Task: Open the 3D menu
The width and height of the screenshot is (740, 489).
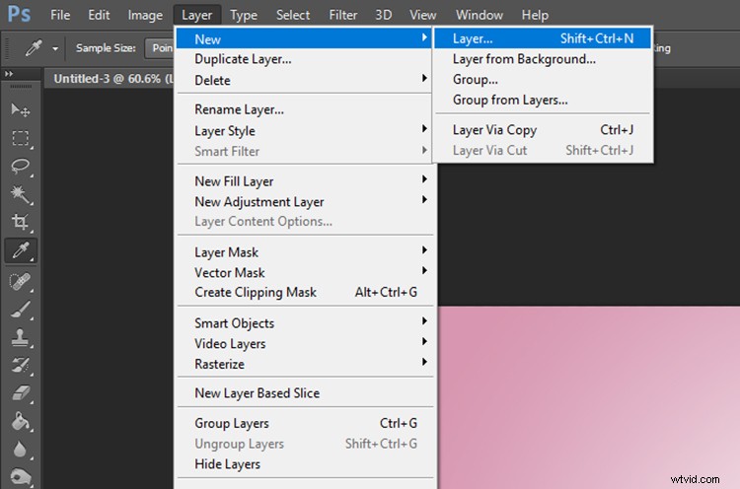Action: pos(383,15)
